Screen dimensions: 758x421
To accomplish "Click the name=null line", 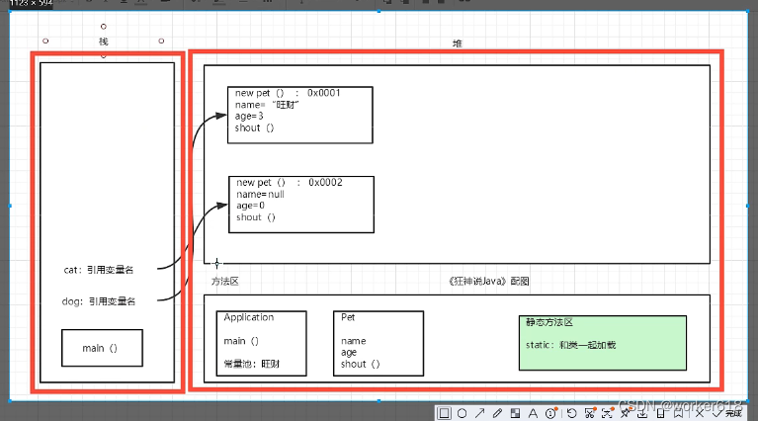I will pos(260,195).
